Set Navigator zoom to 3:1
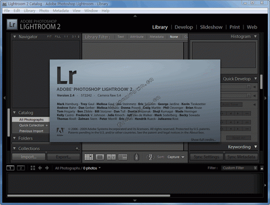The height and width of the screenshot is (205, 270). pos(74,36)
